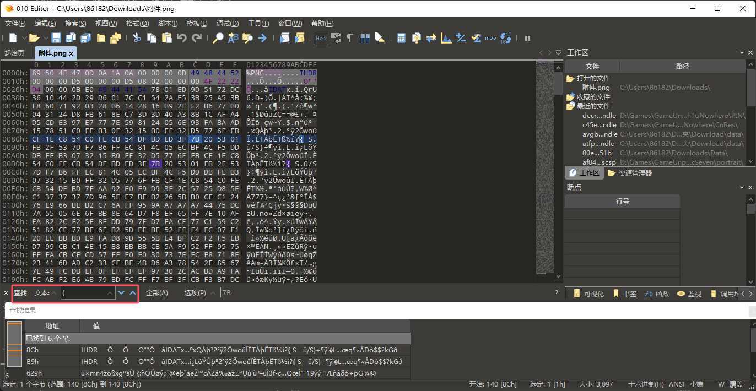The width and height of the screenshot is (756, 391).
Task: Click the Run Script toolbar icon
Action: click(284, 38)
